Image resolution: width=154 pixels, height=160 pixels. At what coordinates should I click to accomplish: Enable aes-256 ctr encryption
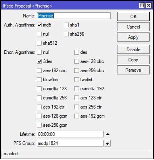pyautogui.click(x=77, y=107)
